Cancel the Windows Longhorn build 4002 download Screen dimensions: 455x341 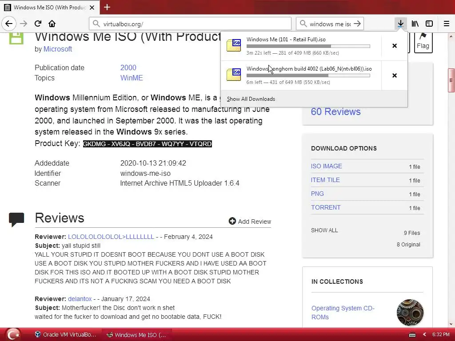pos(395,75)
